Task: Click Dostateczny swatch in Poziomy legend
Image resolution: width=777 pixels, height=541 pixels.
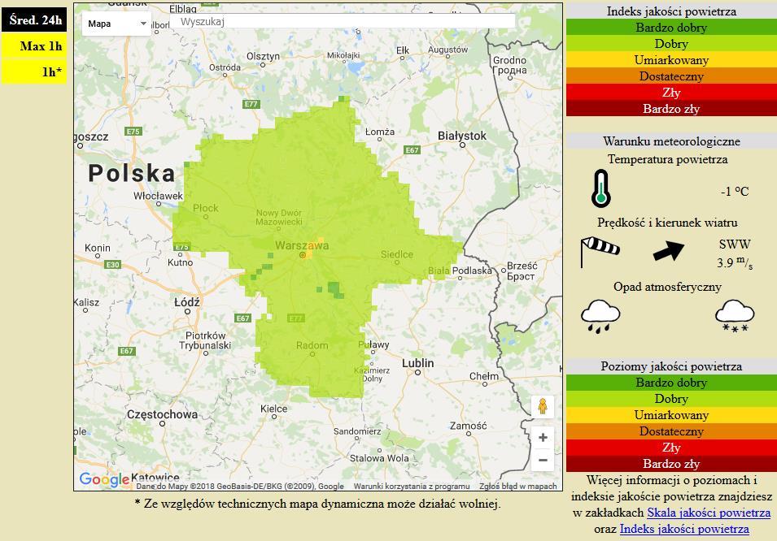Action: pyautogui.click(x=671, y=431)
